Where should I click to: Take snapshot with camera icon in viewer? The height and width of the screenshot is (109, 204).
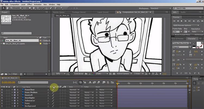pos(86,74)
